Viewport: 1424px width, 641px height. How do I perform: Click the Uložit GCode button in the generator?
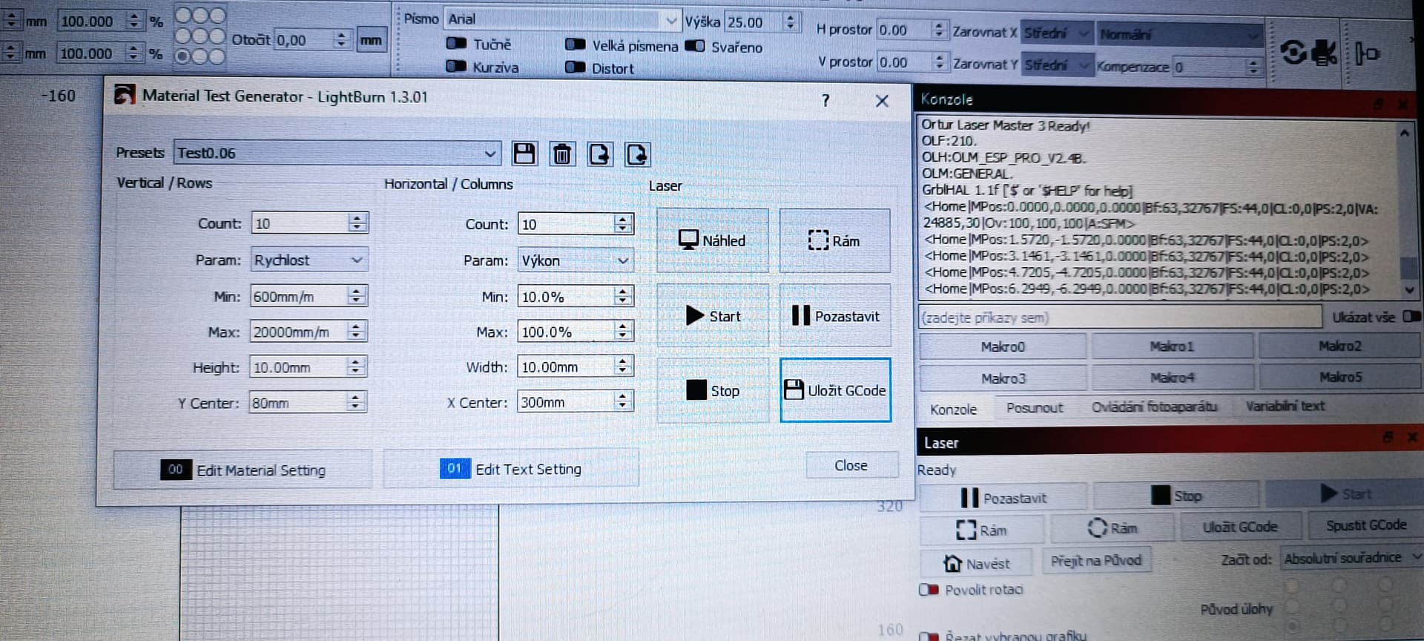click(835, 390)
